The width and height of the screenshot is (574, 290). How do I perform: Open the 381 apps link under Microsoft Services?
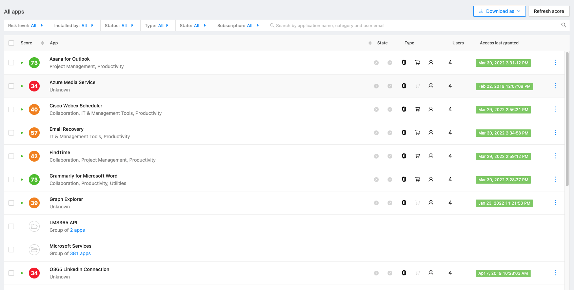(x=80, y=253)
